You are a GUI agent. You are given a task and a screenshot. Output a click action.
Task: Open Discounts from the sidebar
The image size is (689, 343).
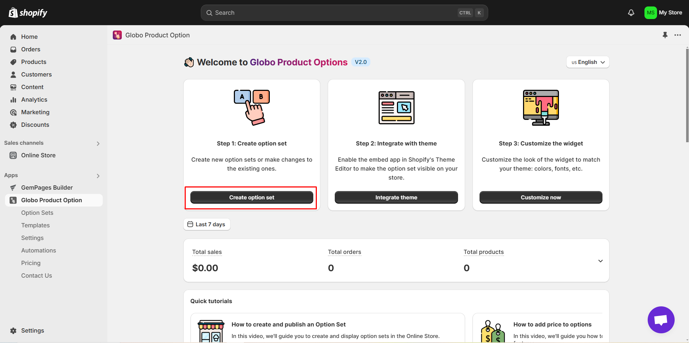pos(35,125)
